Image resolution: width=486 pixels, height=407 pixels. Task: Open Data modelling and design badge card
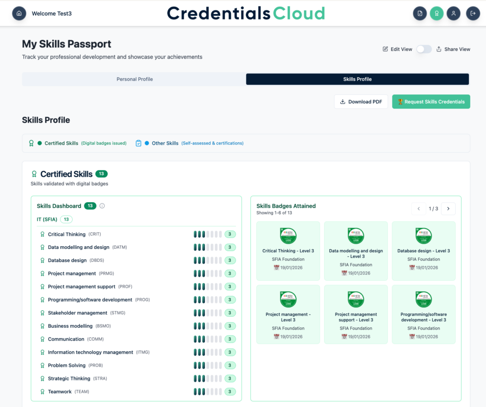pyautogui.click(x=356, y=250)
